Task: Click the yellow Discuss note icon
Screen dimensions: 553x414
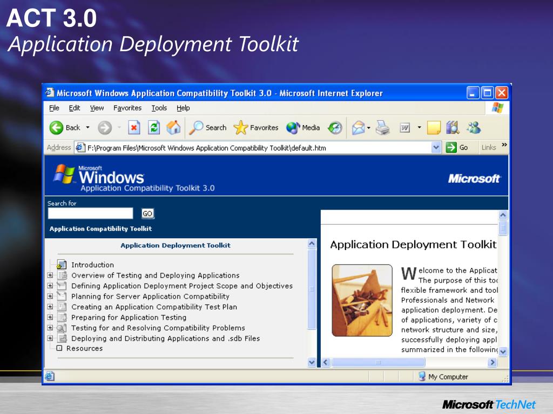Action: pyautogui.click(x=434, y=127)
